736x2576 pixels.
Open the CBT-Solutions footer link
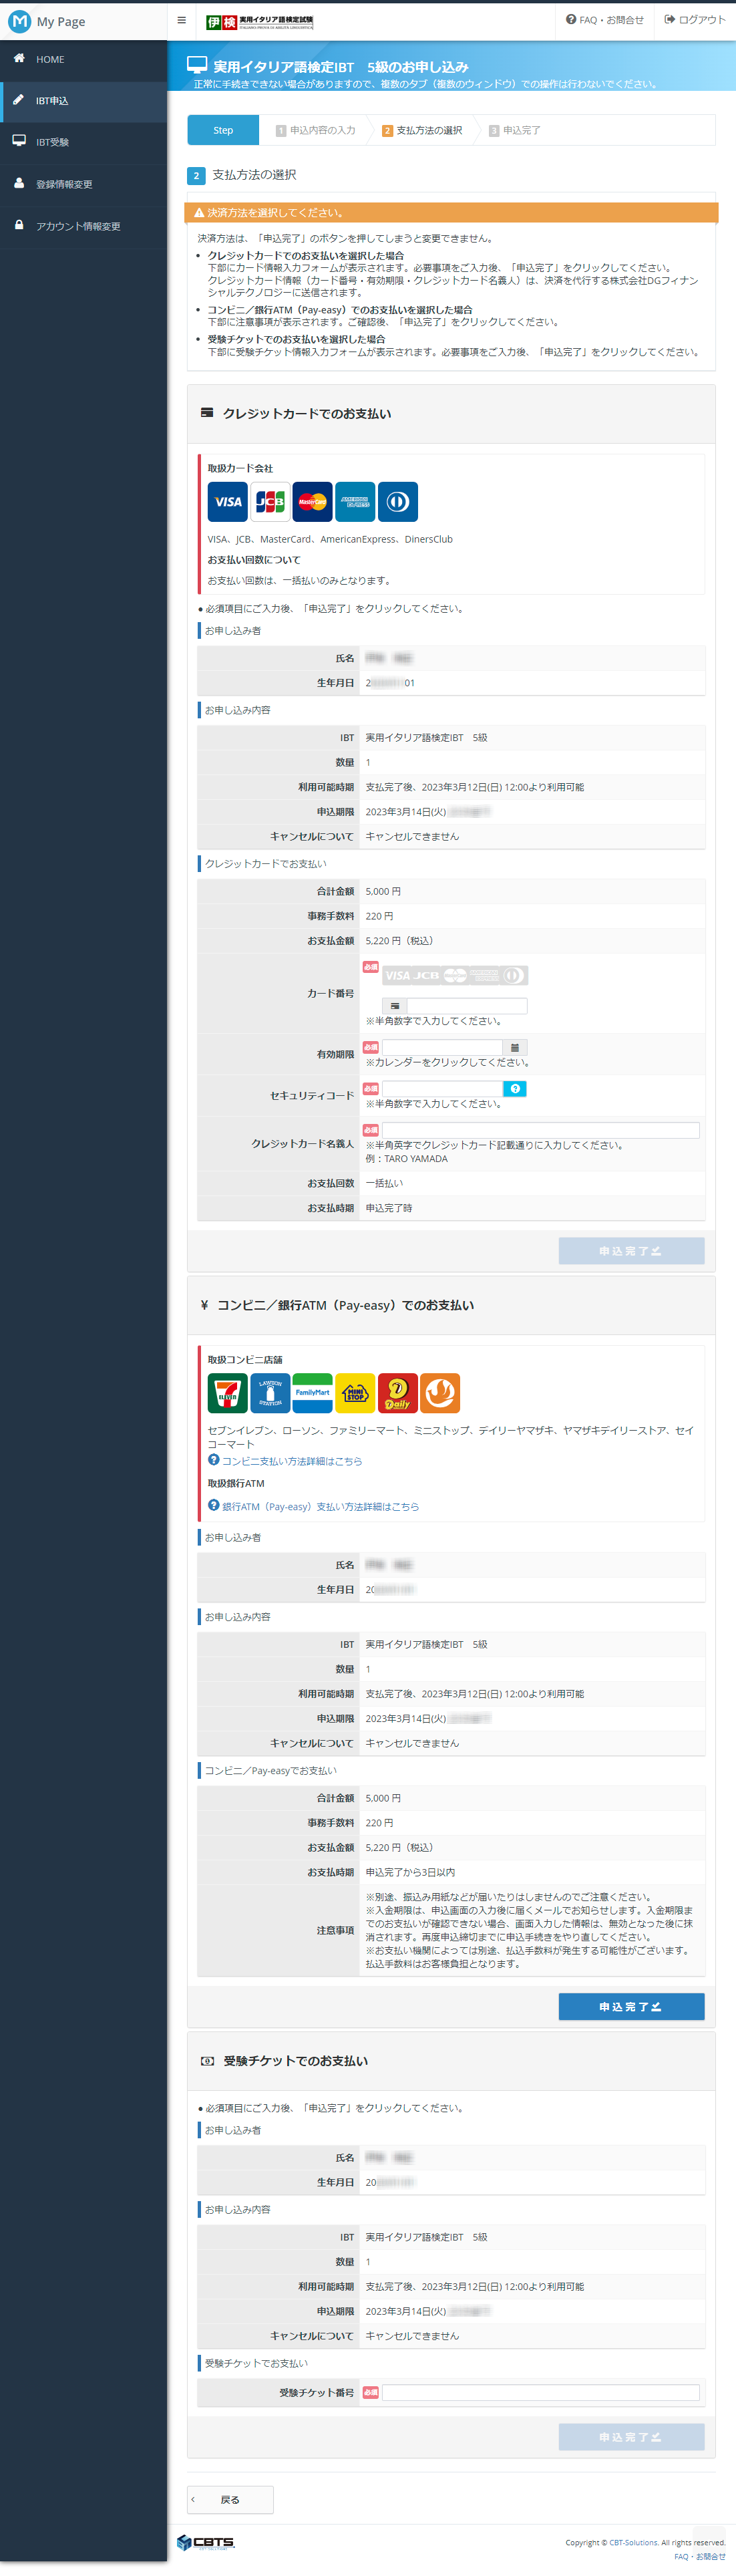633,2542
